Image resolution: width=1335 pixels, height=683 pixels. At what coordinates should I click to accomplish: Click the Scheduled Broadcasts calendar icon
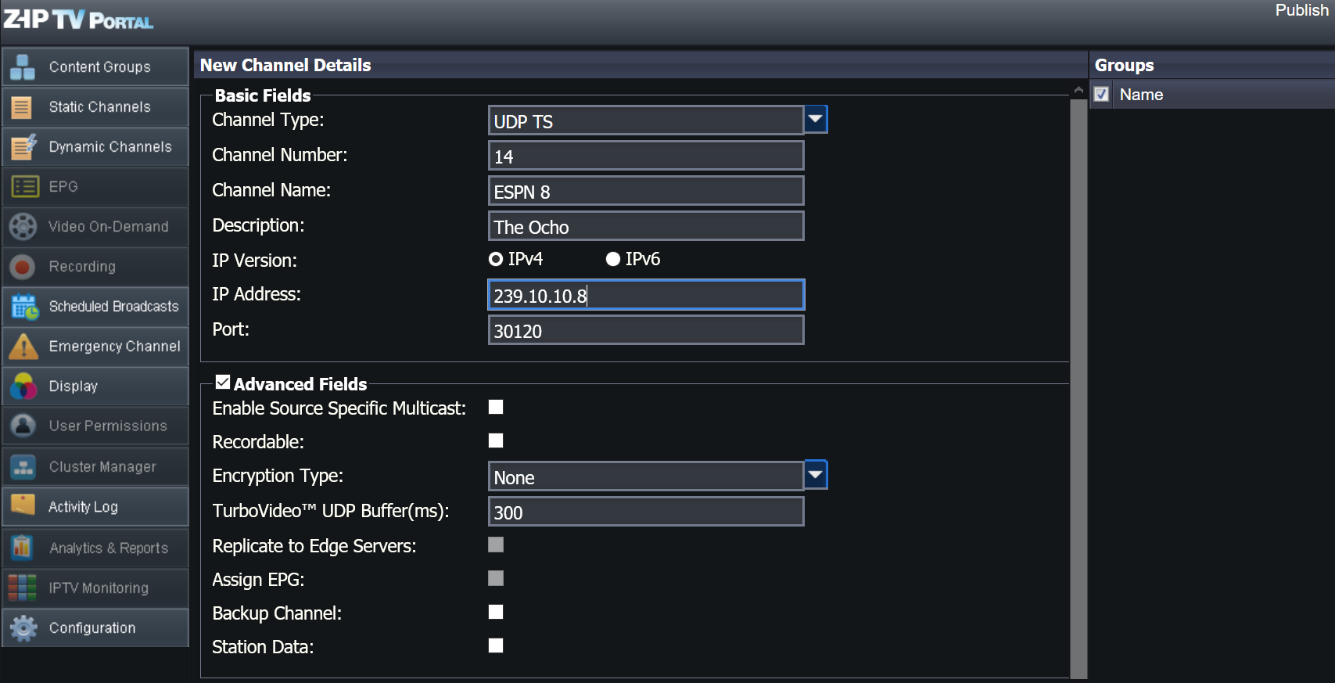[24, 307]
